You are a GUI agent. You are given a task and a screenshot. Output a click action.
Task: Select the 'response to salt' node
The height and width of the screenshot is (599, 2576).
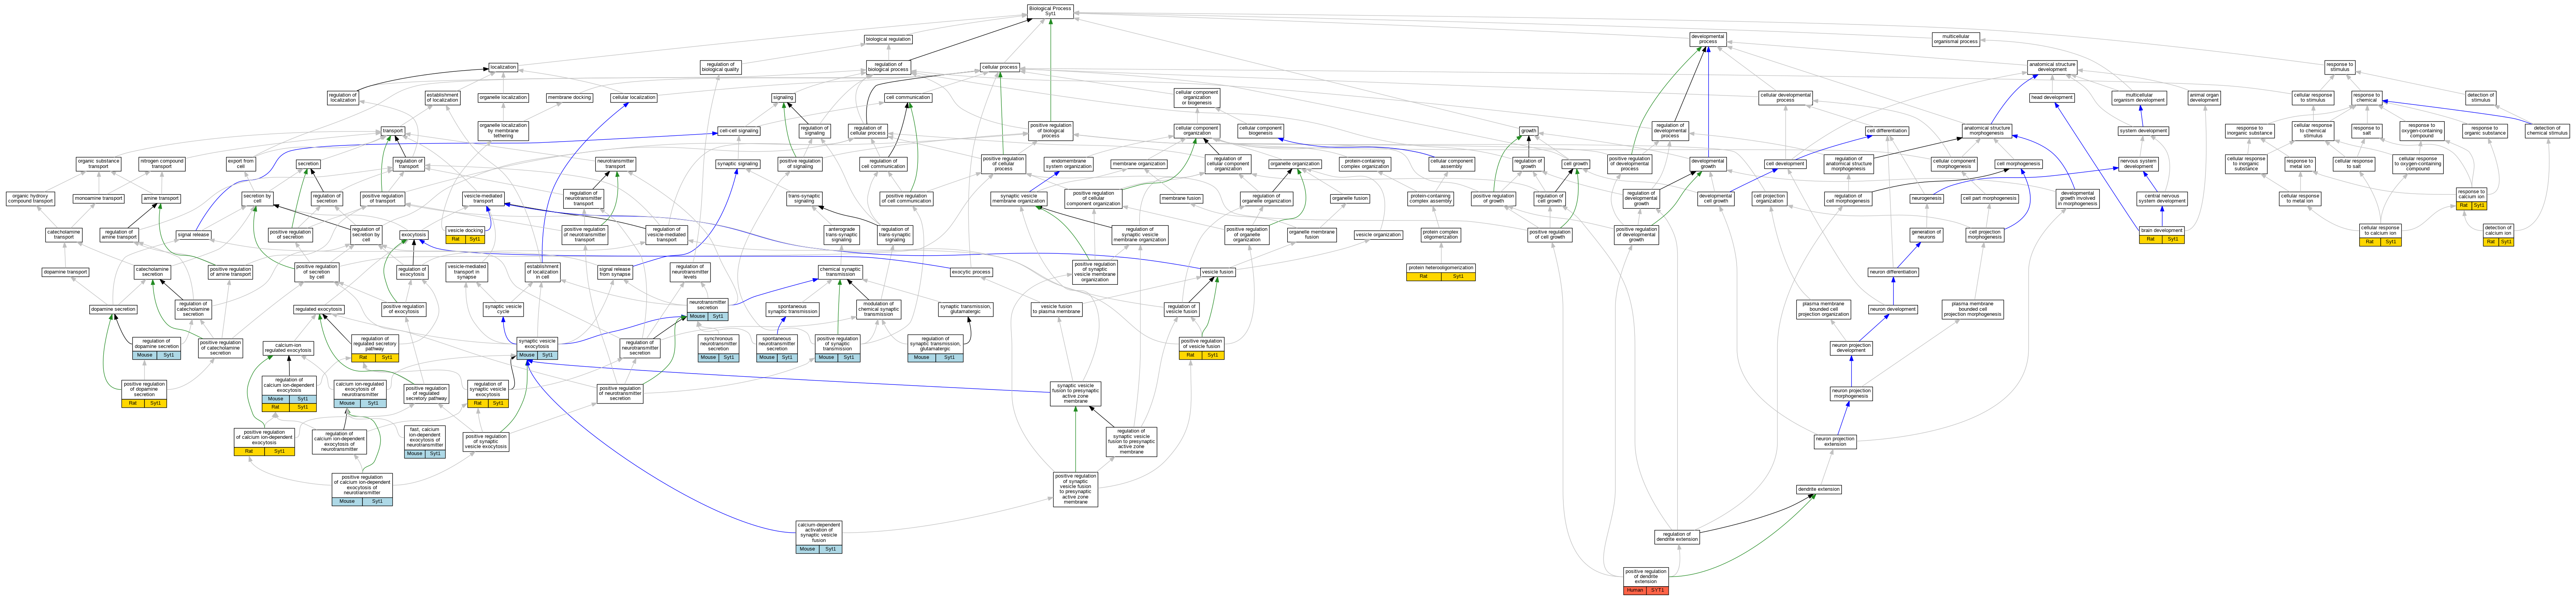(x=2367, y=131)
